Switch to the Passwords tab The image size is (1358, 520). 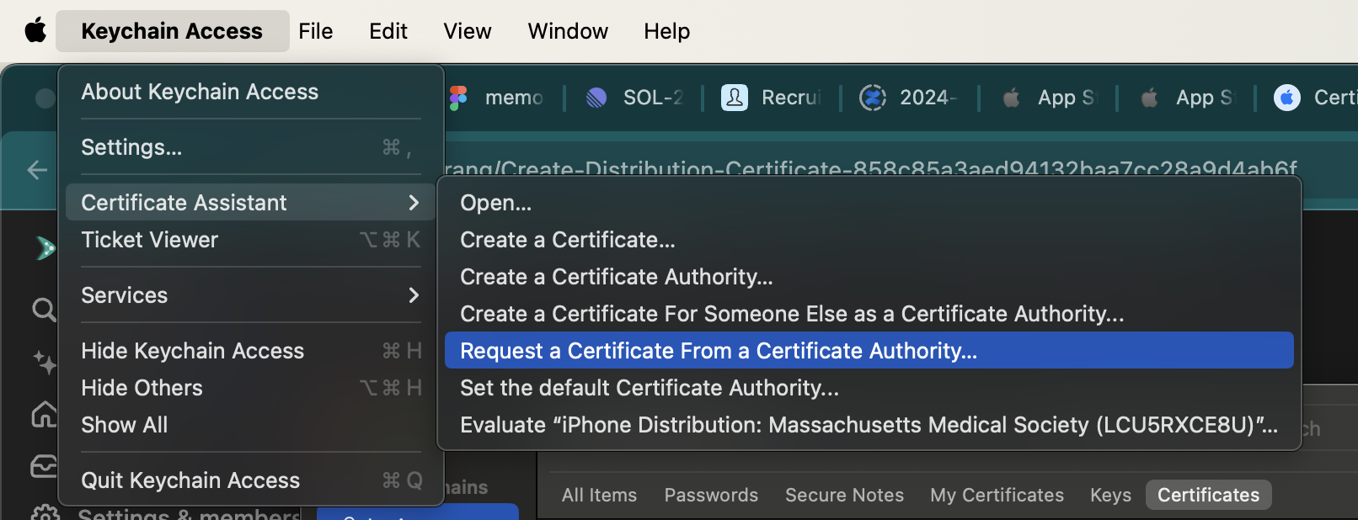(711, 495)
